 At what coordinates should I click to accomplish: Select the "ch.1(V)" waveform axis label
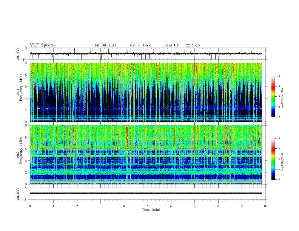point(18,54)
